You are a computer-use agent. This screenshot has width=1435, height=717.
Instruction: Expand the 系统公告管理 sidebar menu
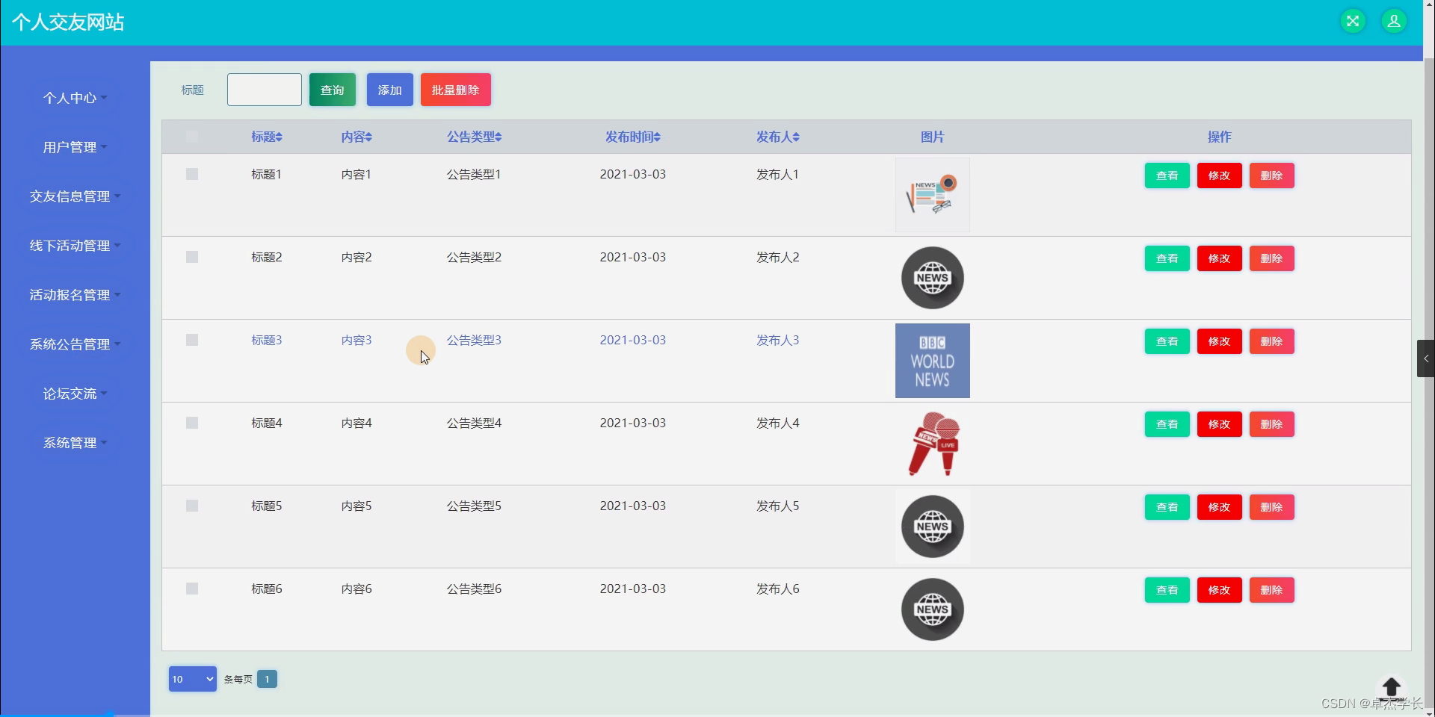click(x=75, y=344)
